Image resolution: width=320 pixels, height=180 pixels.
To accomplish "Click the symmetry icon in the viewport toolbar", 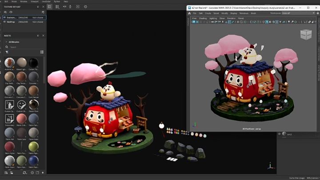I will 65,7.
